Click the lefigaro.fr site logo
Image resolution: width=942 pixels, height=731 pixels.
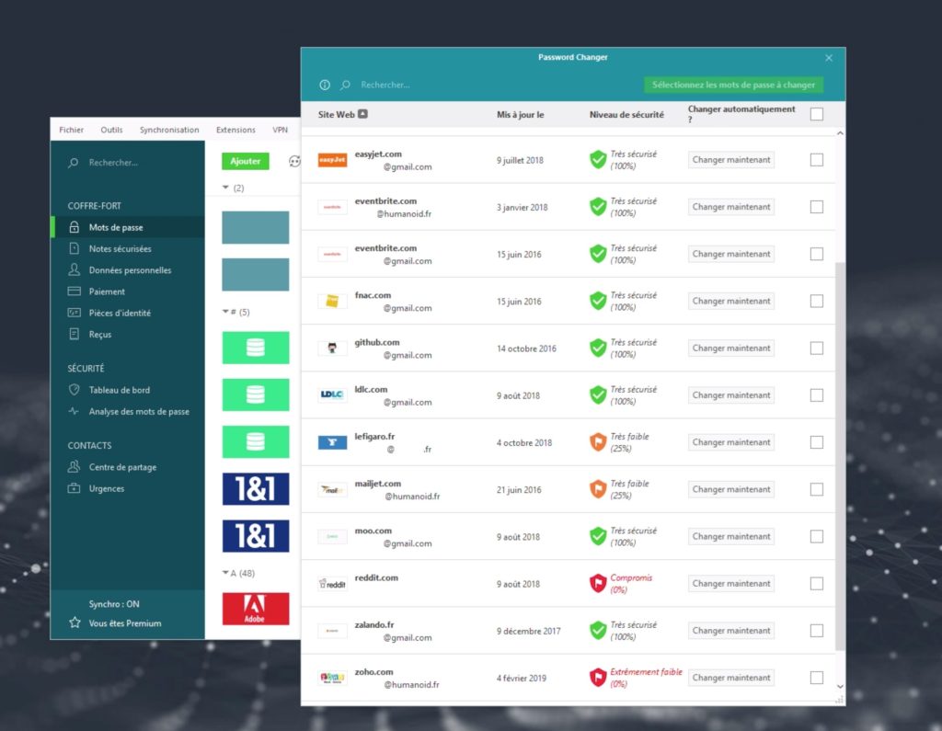(332, 442)
